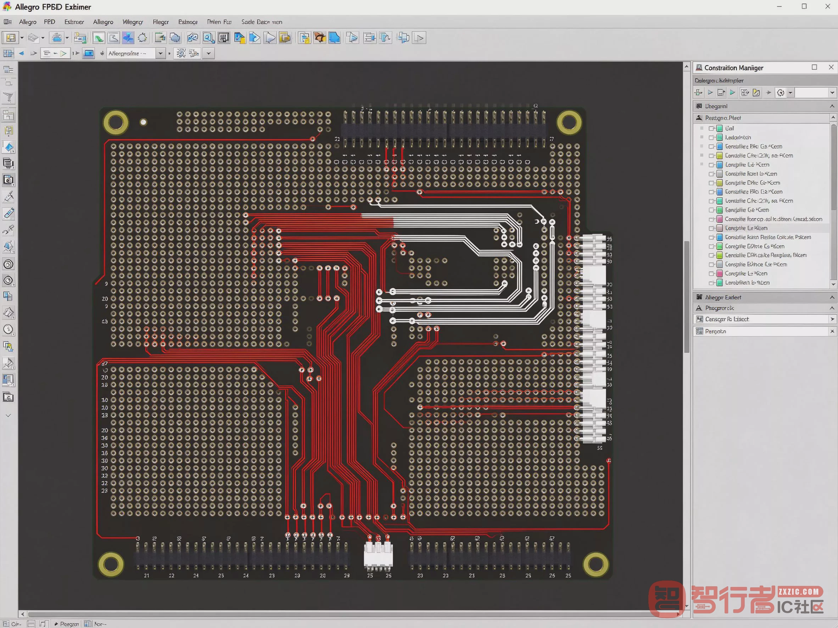Click the Pregror status bar button
The height and width of the screenshot is (628, 838).
(67, 624)
